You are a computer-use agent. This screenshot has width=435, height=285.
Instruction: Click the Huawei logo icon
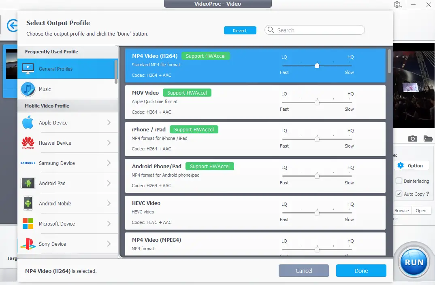click(x=28, y=143)
